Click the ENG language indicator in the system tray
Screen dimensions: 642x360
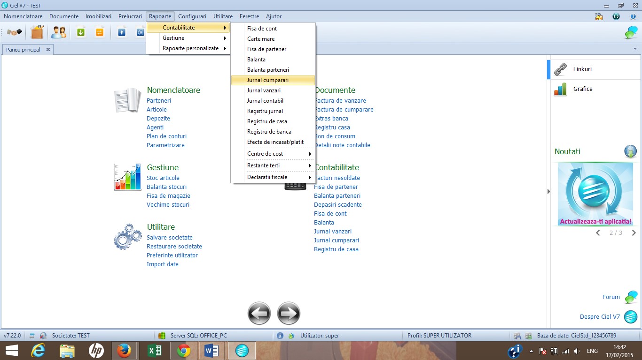pyautogui.click(x=592, y=351)
